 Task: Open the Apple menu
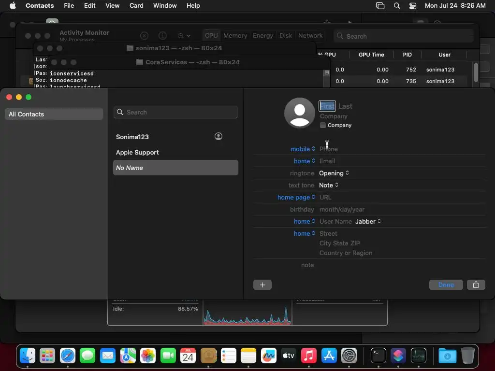13,6
